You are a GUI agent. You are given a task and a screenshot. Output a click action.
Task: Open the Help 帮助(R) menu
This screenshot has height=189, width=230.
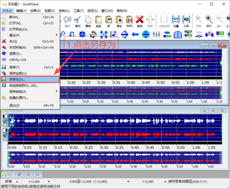(122, 11)
